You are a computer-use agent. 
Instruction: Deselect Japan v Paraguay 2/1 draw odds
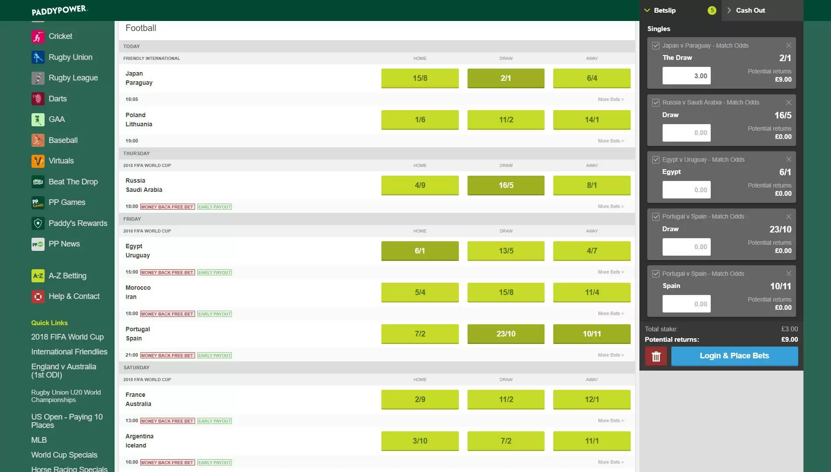506,78
